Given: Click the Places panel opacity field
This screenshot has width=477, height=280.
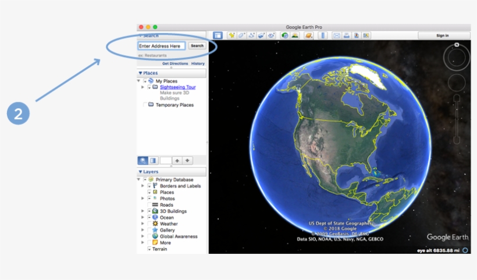Looking at the screenshot, I should (x=165, y=161).
